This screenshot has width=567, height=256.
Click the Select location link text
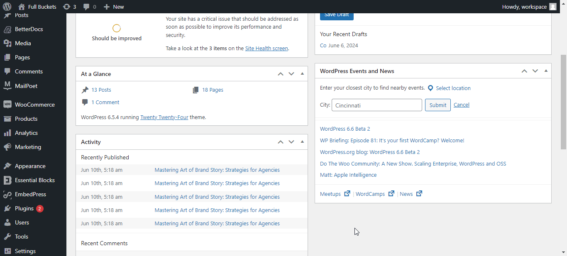click(453, 88)
